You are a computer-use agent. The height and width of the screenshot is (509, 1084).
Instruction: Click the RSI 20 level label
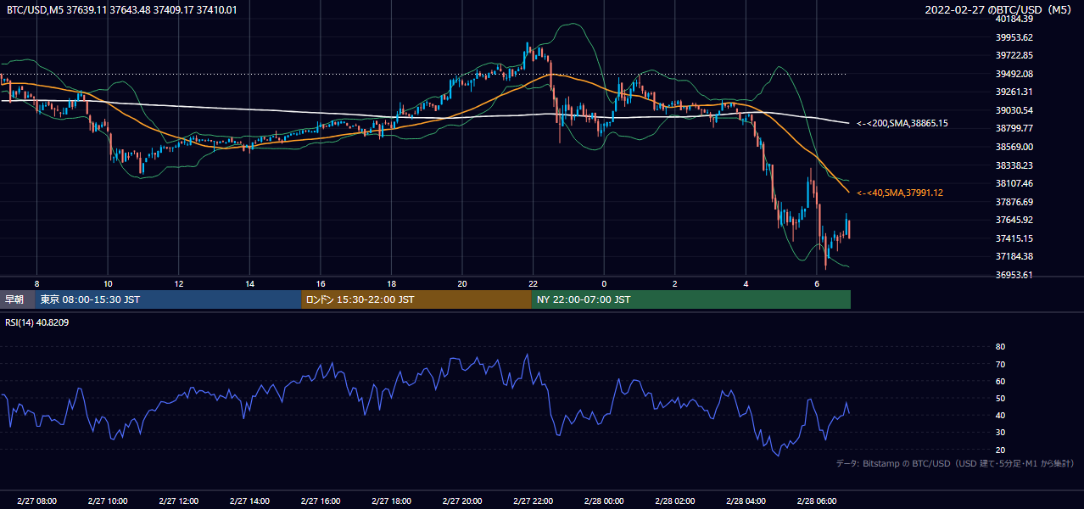pyautogui.click(x=1000, y=450)
